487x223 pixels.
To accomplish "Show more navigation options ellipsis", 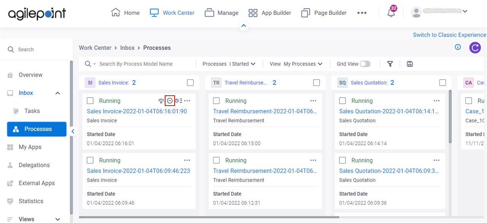I will pyautogui.click(x=362, y=13).
